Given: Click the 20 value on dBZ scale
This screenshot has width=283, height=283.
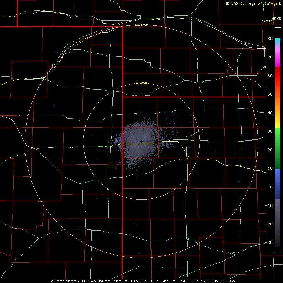Looking at the screenshot, I should pos(270,150).
